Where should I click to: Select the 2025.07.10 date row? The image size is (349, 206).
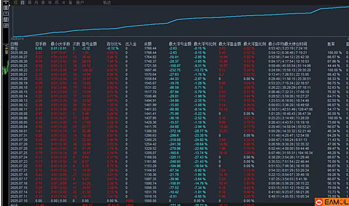tap(19, 201)
